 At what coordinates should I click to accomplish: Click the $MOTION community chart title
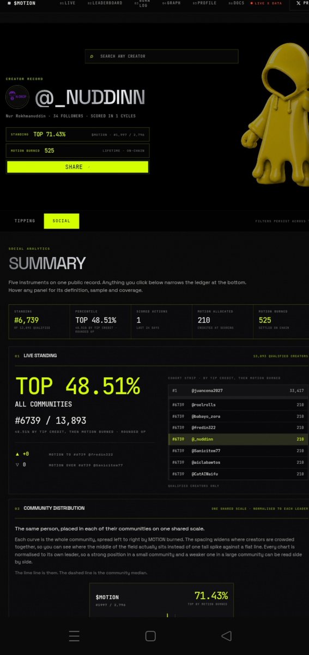click(107, 597)
